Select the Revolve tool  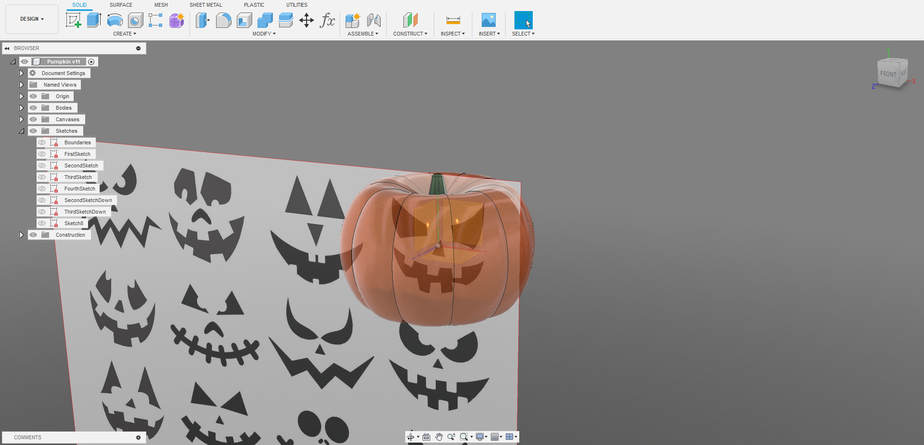(115, 20)
